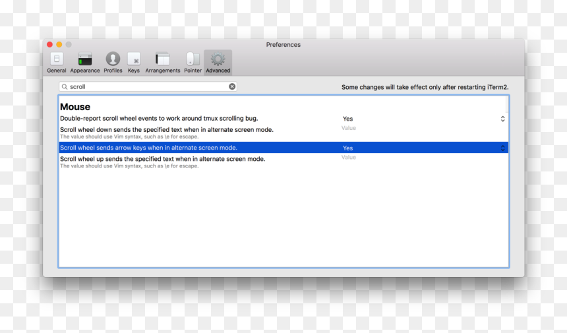567x333 pixels.
Task: Click the Mouse section heading
Action: [x=75, y=107]
